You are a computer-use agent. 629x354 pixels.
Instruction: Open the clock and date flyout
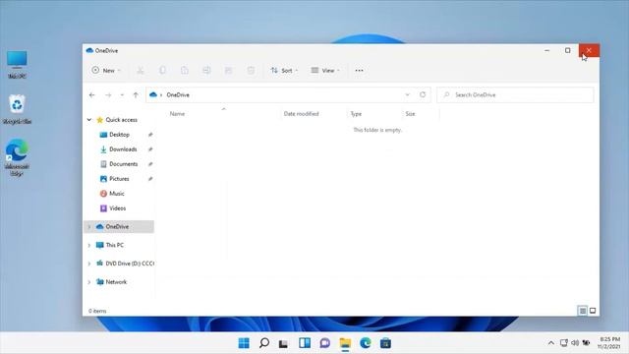coord(609,343)
